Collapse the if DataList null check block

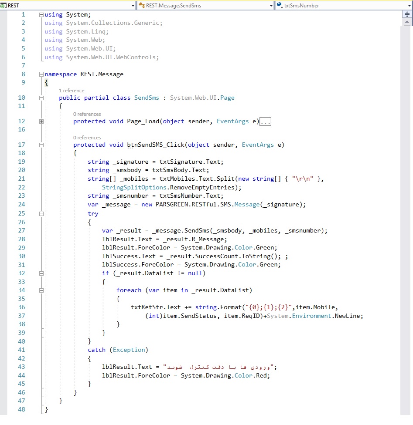(41, 273)
